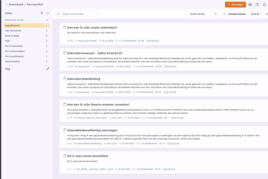Click the Theorie-examen aanvragen tag
This screenshot has width=268, height=179.
tap(92, 118)
